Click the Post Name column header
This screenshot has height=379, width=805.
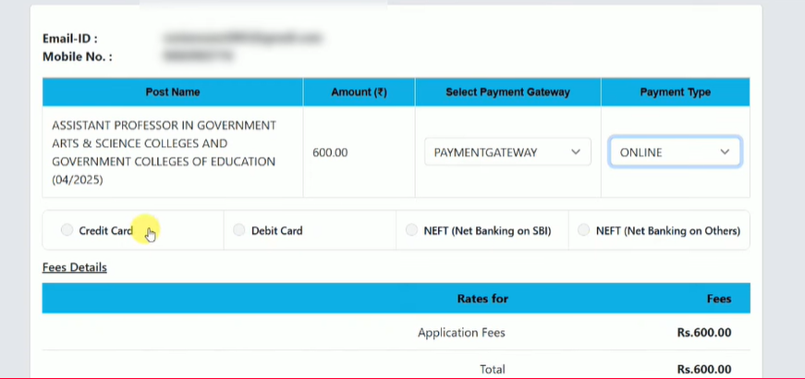coord(173,92)
